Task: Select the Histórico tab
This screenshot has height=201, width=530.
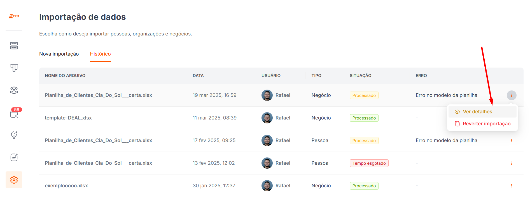Action: [x=100, y=54]
